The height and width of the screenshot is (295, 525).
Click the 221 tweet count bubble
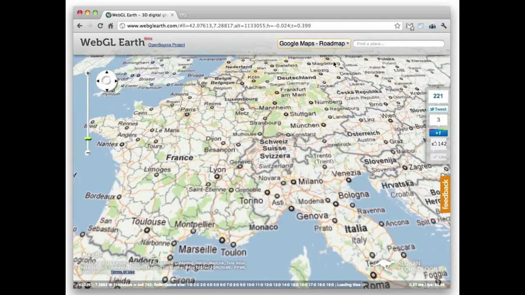tap(438, 96)
